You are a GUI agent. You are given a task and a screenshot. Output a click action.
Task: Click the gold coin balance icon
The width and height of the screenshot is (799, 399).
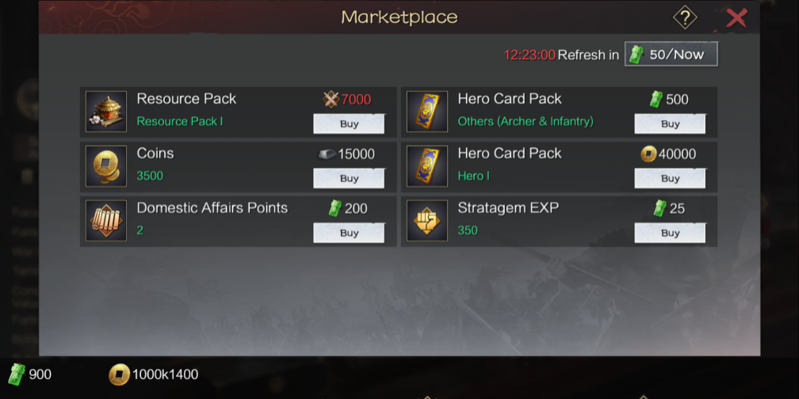click(119, 375)
